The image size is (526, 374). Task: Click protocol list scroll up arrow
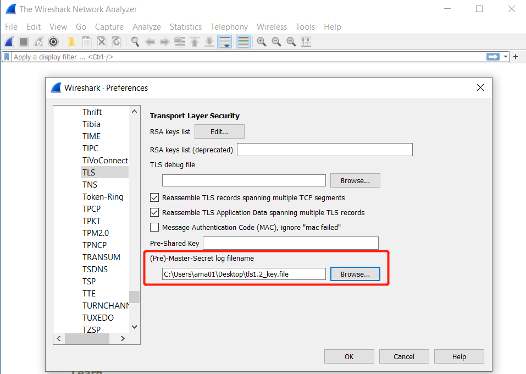pos(135,112)
